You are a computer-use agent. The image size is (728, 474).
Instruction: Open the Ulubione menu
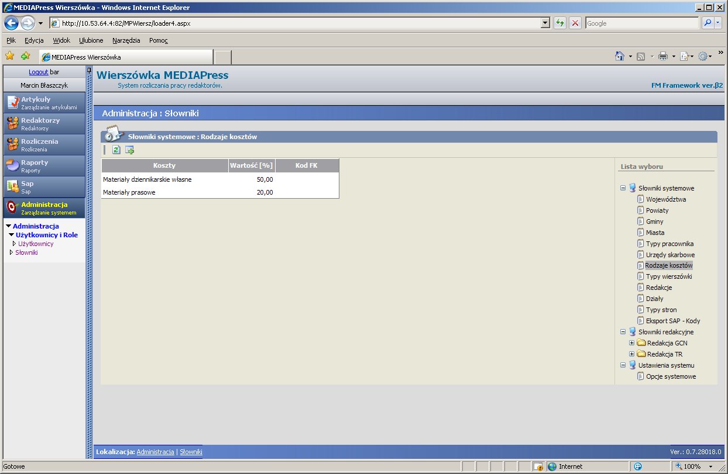point(91,40)
